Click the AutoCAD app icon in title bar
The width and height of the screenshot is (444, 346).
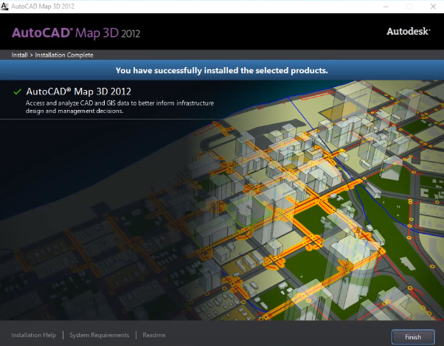4,6
